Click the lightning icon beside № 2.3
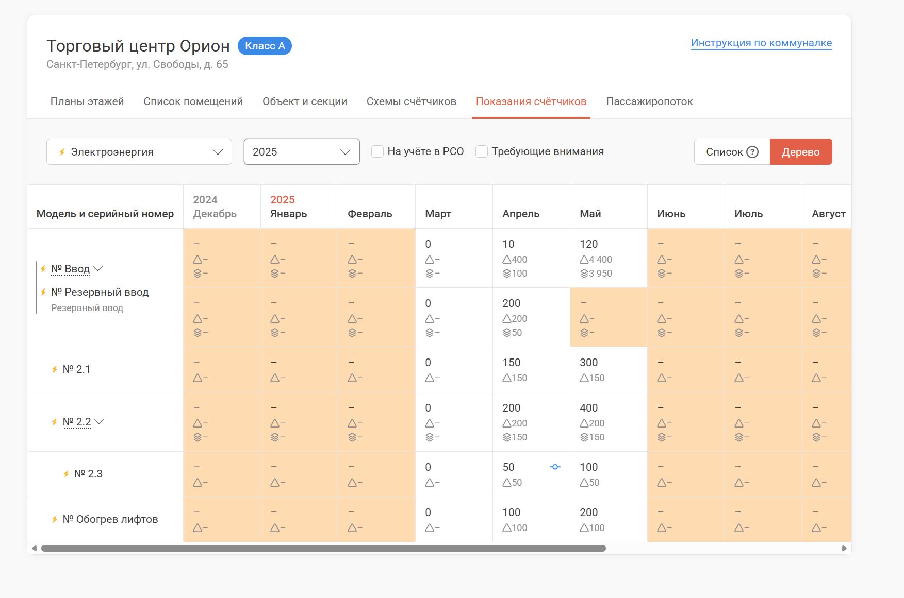 coord(66,474)
